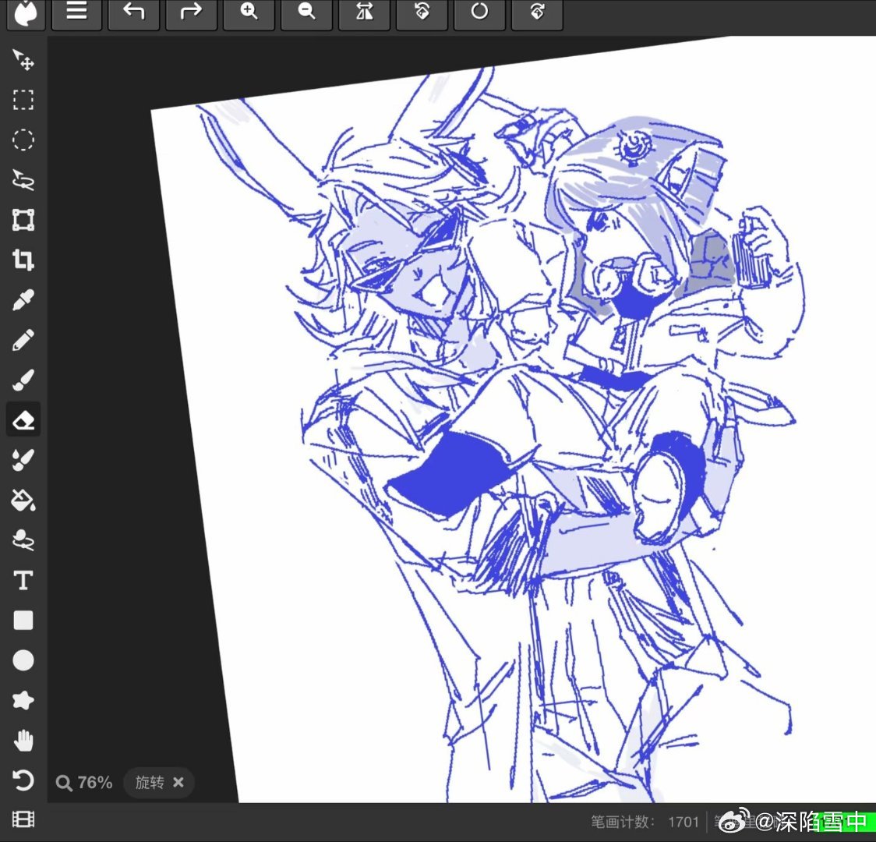Click the Redo arrow button
The height and width of the screenshot is (842, 876).
point(191,12)
